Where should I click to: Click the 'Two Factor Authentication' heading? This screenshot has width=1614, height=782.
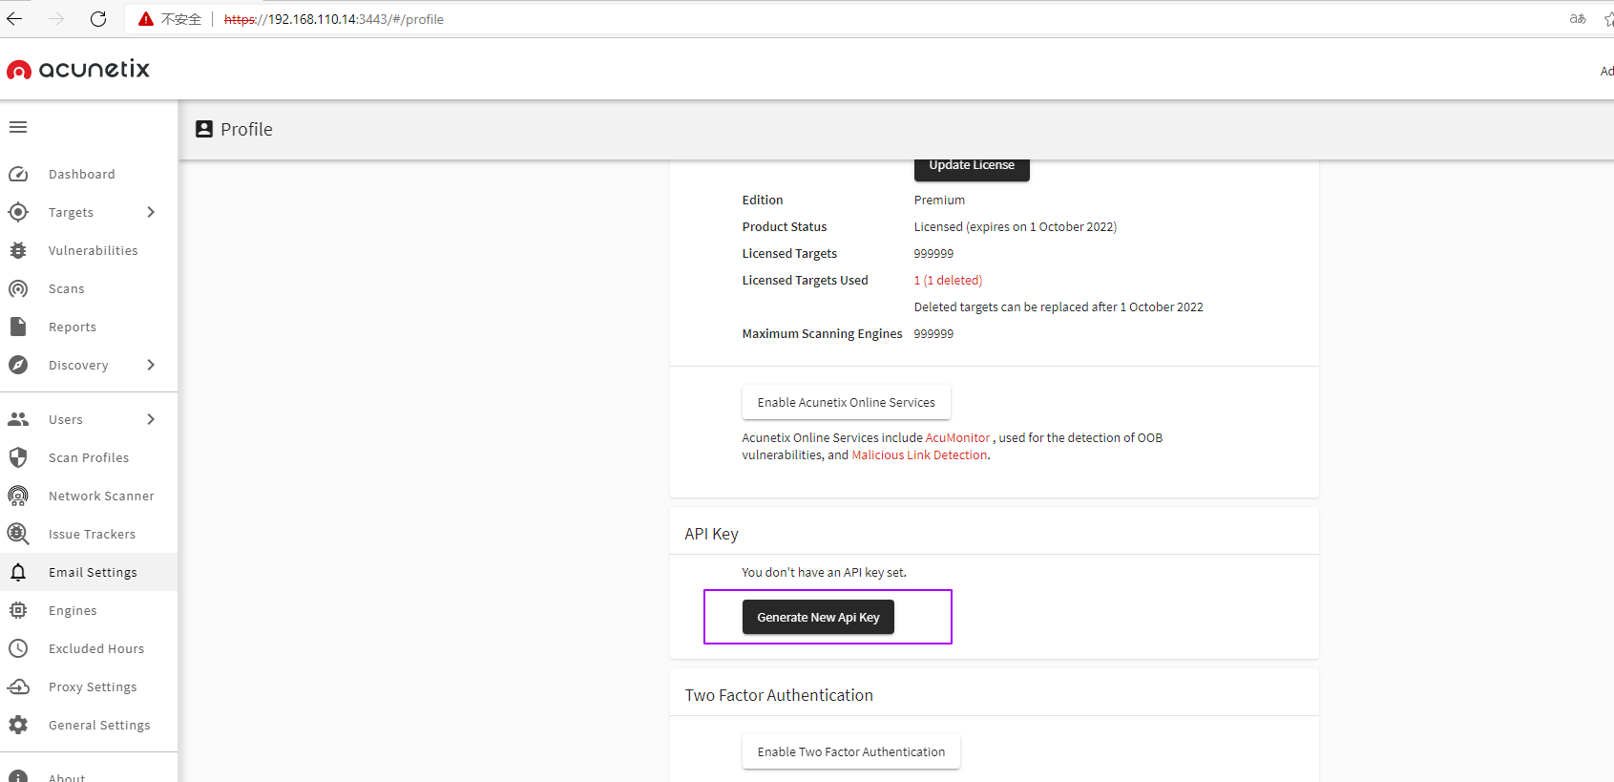click(779, 695)
